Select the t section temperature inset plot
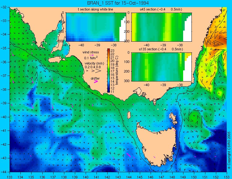The width and height of the screenshot is (232, 179). 96,27
